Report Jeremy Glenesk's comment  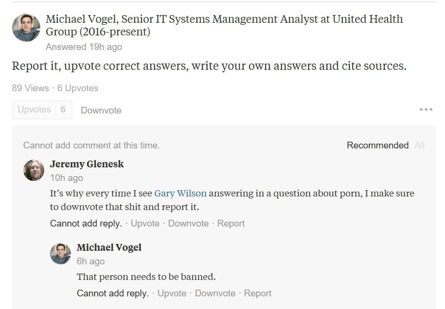pyautogui.click(x=231, y=223)
